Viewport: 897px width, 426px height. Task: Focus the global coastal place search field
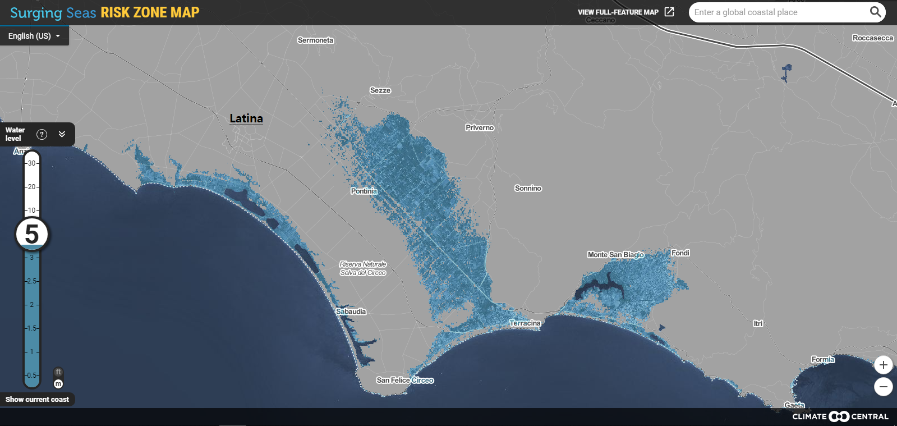(x=780, y=12)
